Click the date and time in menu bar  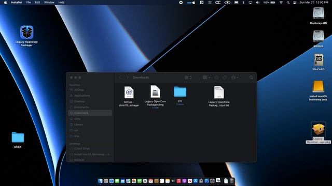click(x=314, y=3)
